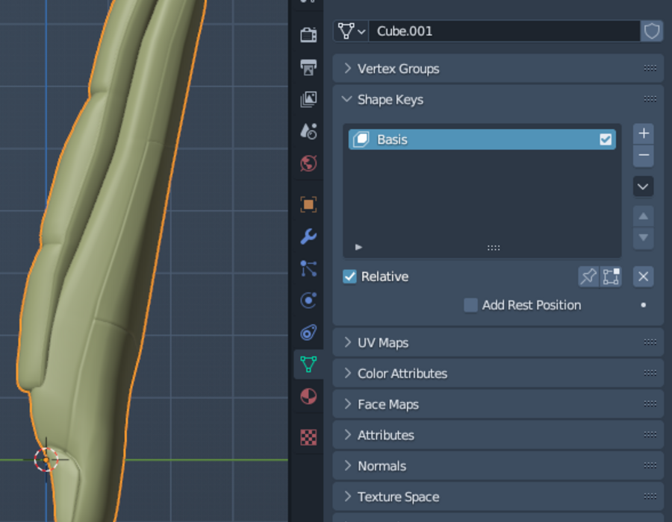Open the World properties tab

[308, 163]
